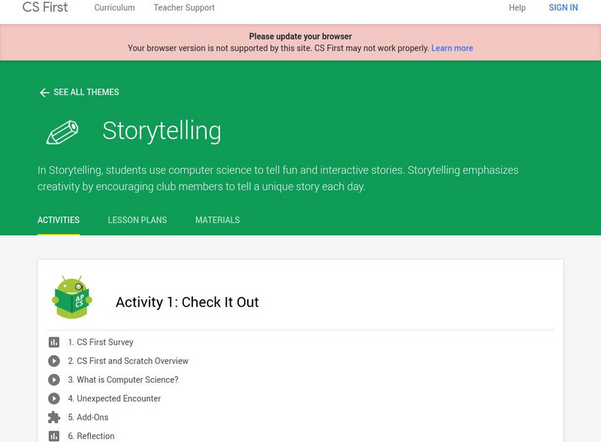Open the Activity 1: Check It Out heading
The height and width of the screenshot is (442, 601).
[187, 302]
